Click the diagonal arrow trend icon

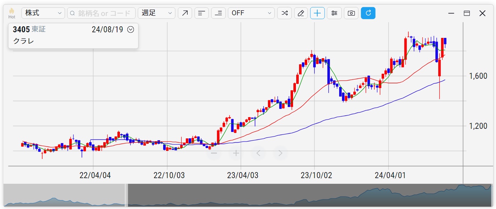point(184,13)
